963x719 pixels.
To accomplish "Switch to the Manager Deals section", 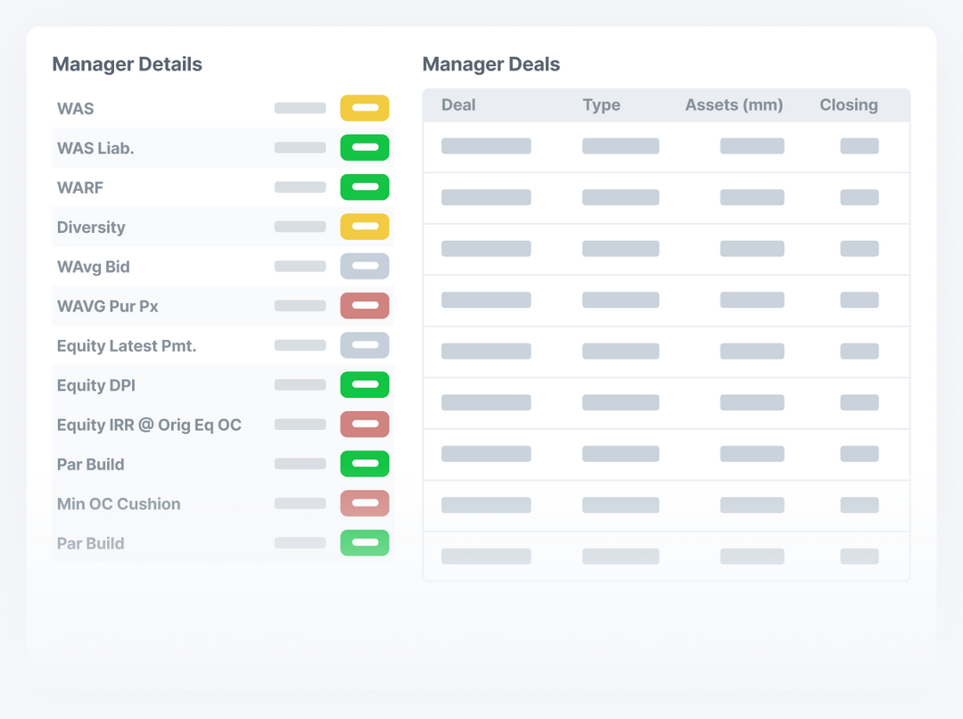I will [x=491, y=63].
